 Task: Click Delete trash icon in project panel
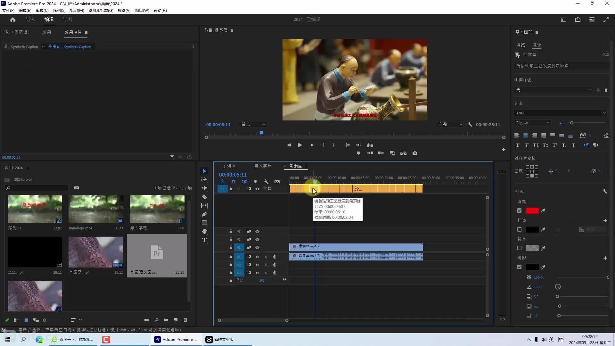(x=185, y=320)
